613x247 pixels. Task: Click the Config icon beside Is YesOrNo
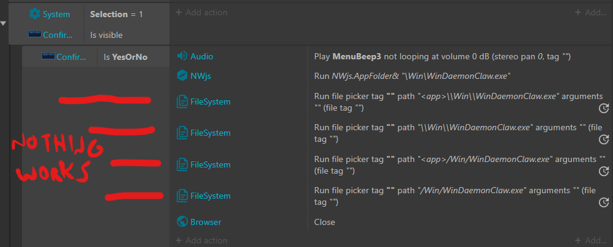click(48, 57)
